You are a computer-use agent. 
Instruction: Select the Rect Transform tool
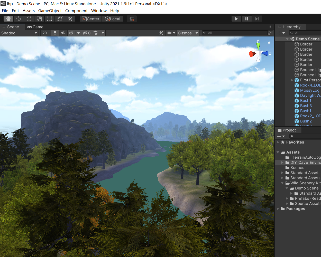[49, 18]
